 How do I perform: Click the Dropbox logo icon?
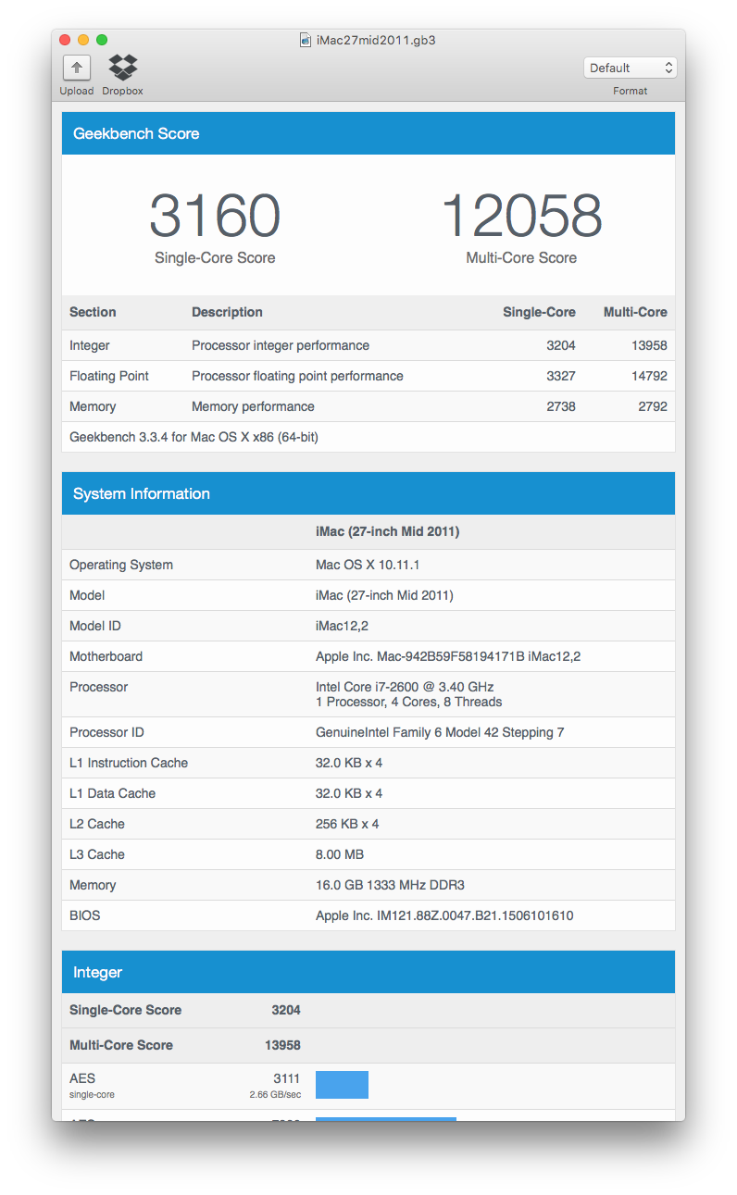(x=122, y=68)
